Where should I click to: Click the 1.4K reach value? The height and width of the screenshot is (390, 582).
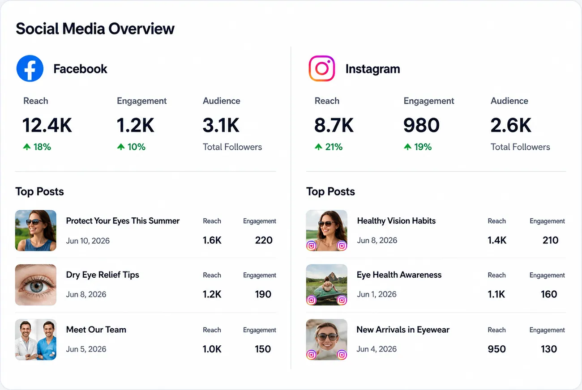497,240
